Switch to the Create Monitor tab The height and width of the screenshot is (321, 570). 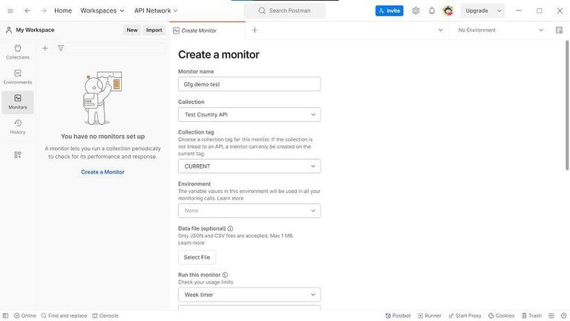[207, 30]
